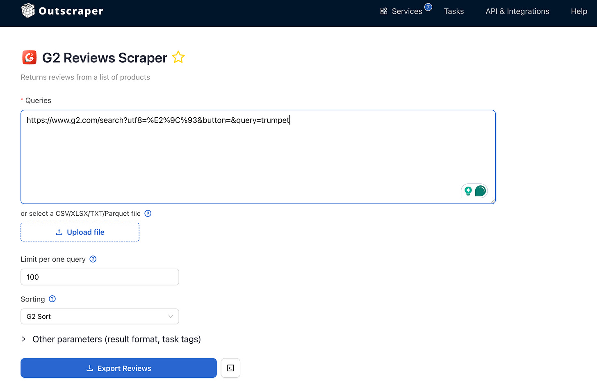597x388 pixels.
Task: Show help tooltip for Sorting
Action: point(52,299)
